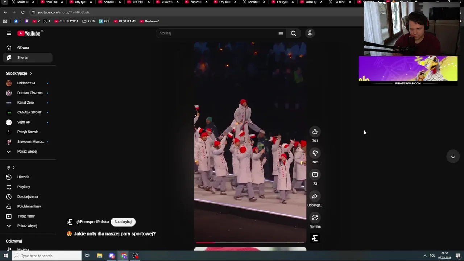This screenshot has height=261, width=464.
Task: Open Damian Olszewski subscription channel
Action: (x=28, y=93)
